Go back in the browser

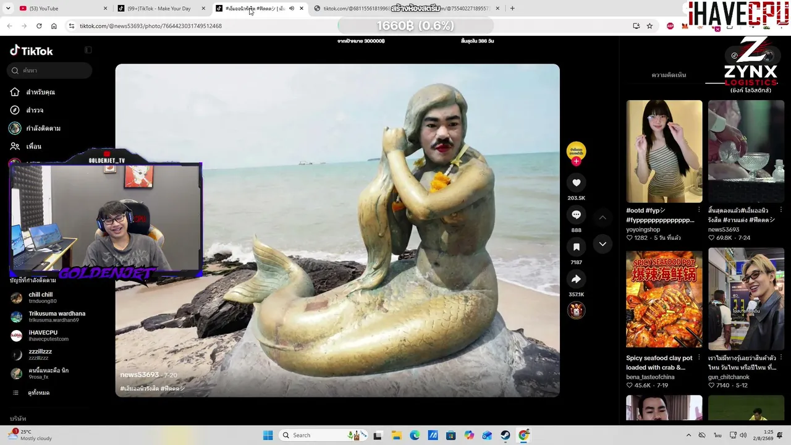coord(9,26)
